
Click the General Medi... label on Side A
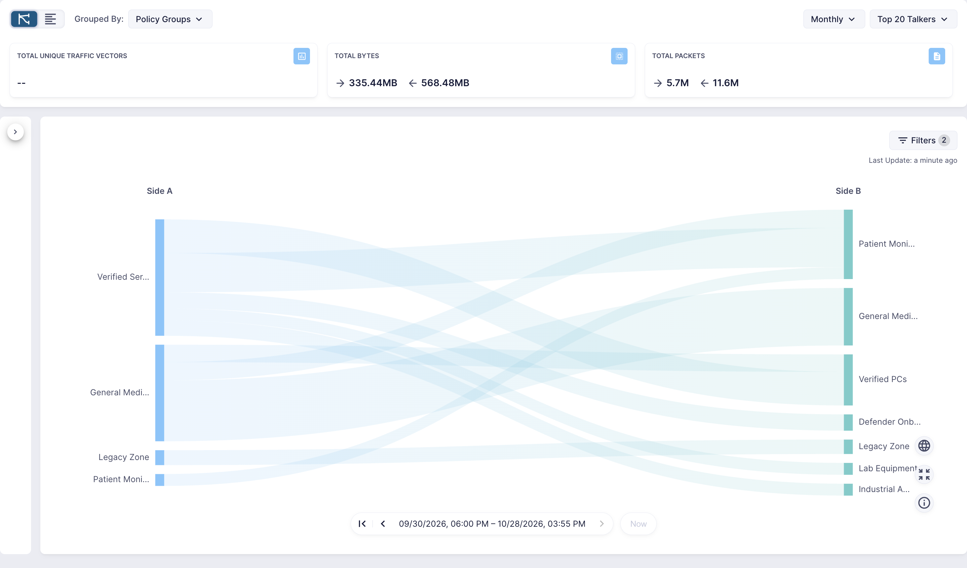pyautogui.click(x=120, y=392)
